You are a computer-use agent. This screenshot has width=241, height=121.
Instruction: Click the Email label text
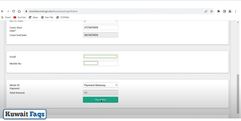pos(13,57)
